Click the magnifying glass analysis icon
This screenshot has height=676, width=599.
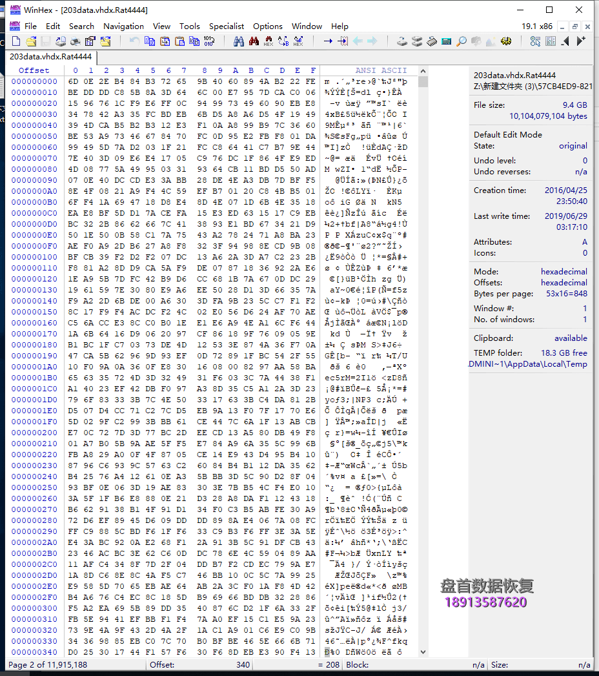click(x=462, y=41)
